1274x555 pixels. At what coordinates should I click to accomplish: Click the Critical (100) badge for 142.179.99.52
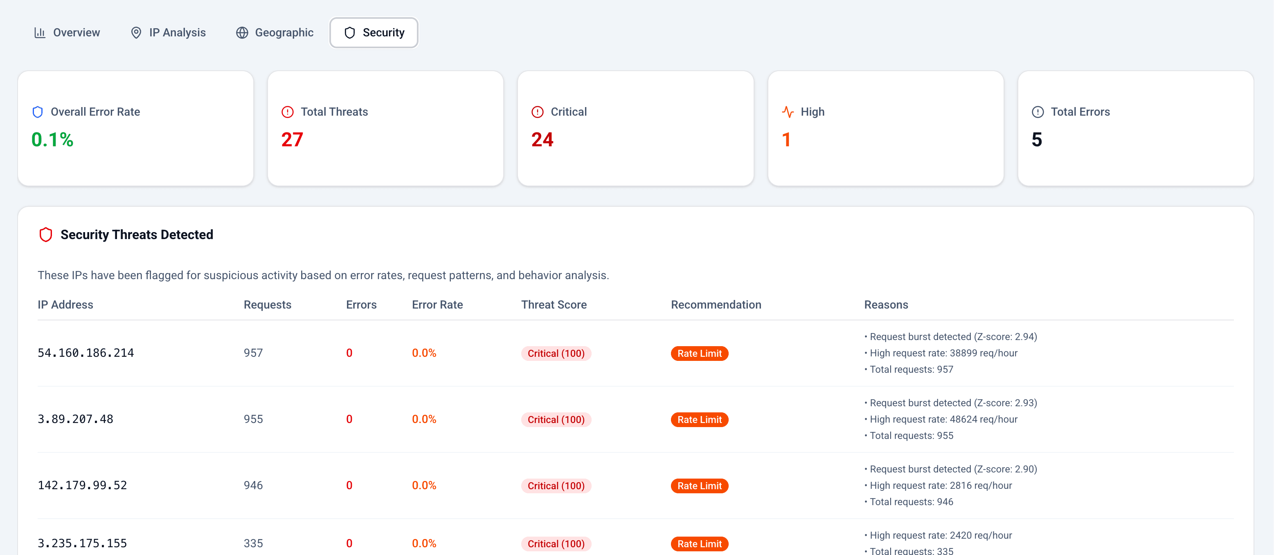click(556, 486)
